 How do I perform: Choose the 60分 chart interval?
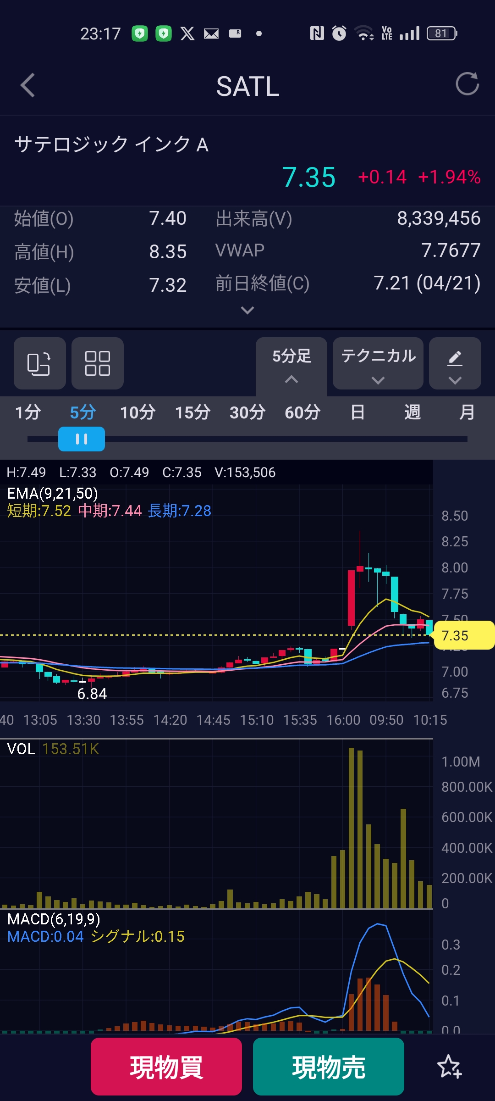pyautogui.click(x=302, y=412)
